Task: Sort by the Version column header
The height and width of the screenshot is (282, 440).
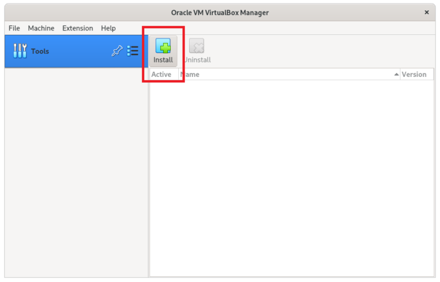Action: pos(414,75)
